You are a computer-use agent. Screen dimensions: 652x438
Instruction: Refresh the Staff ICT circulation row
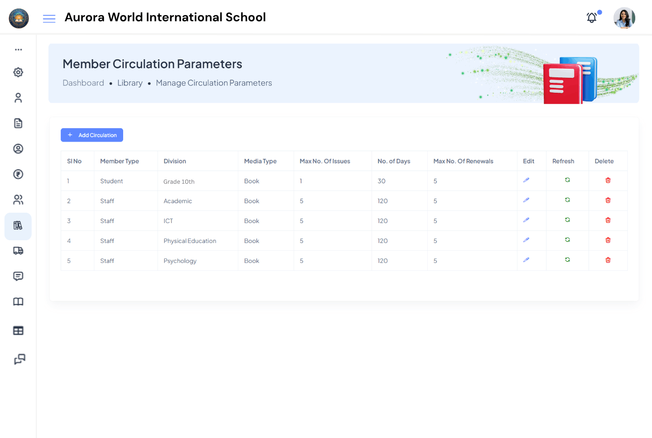567,220
